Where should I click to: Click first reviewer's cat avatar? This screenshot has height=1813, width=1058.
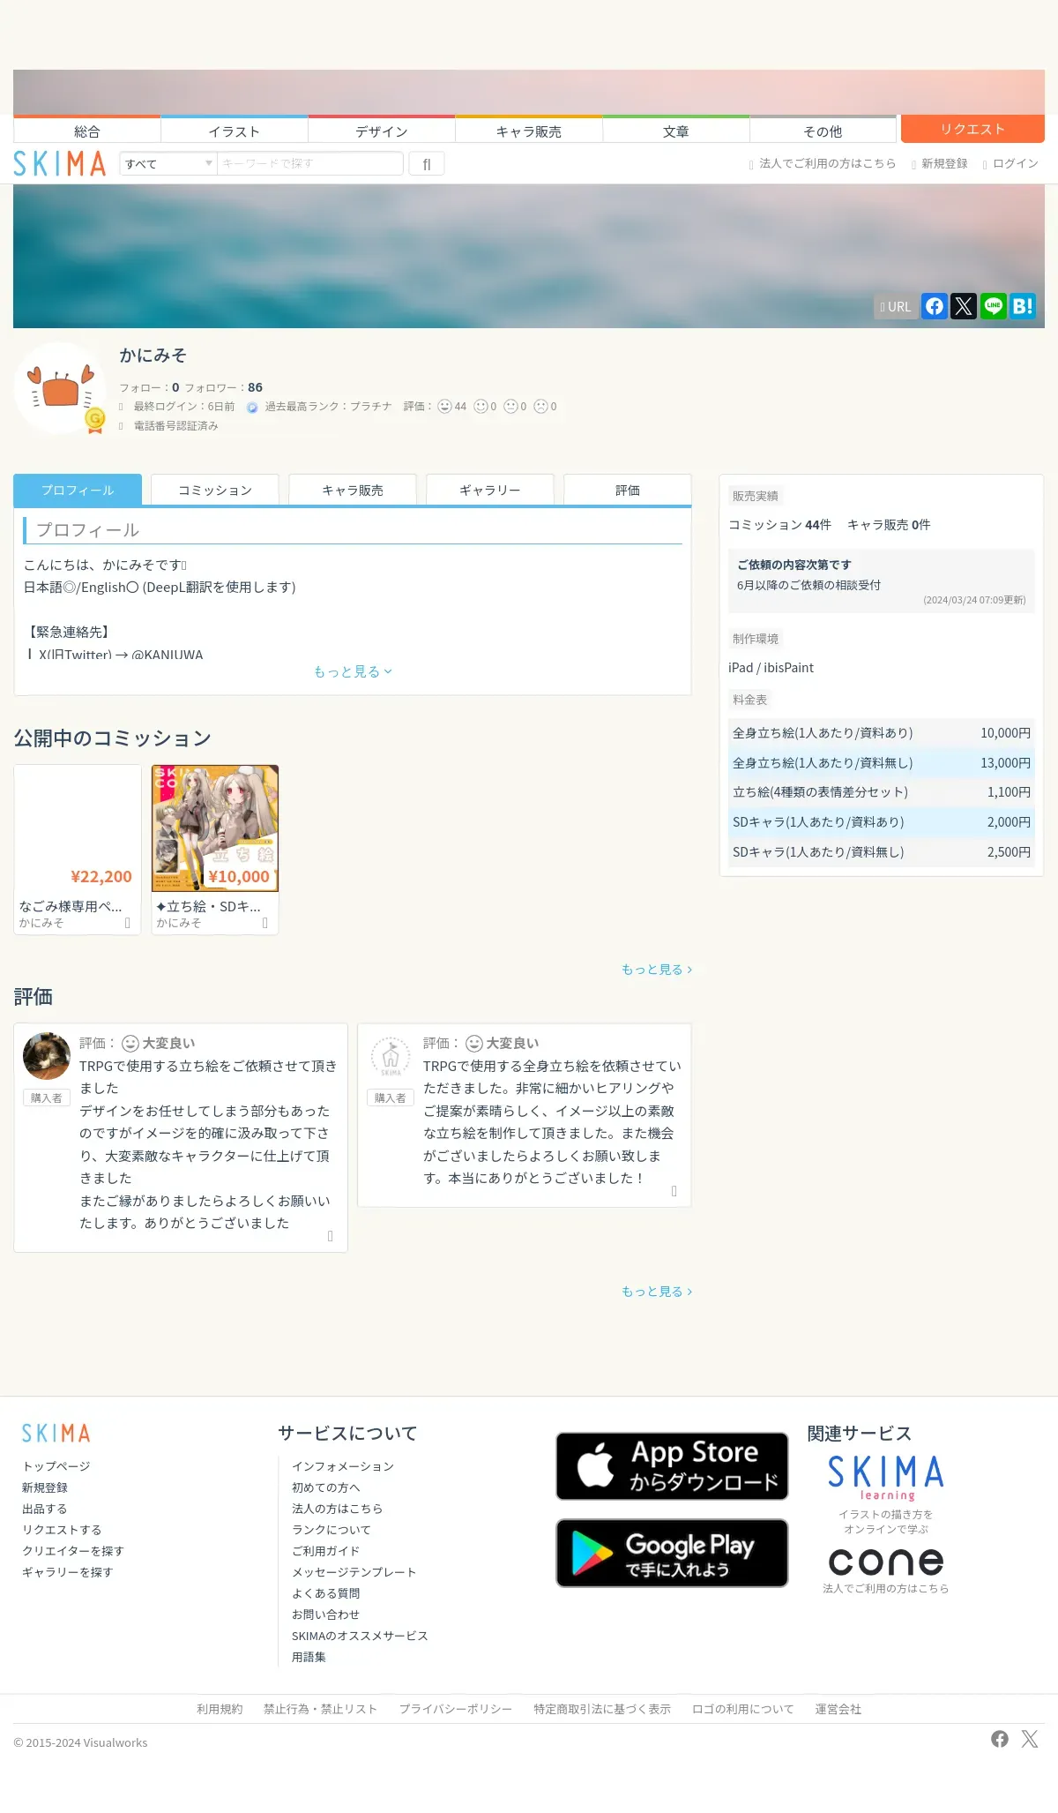tap(47, 1056)
